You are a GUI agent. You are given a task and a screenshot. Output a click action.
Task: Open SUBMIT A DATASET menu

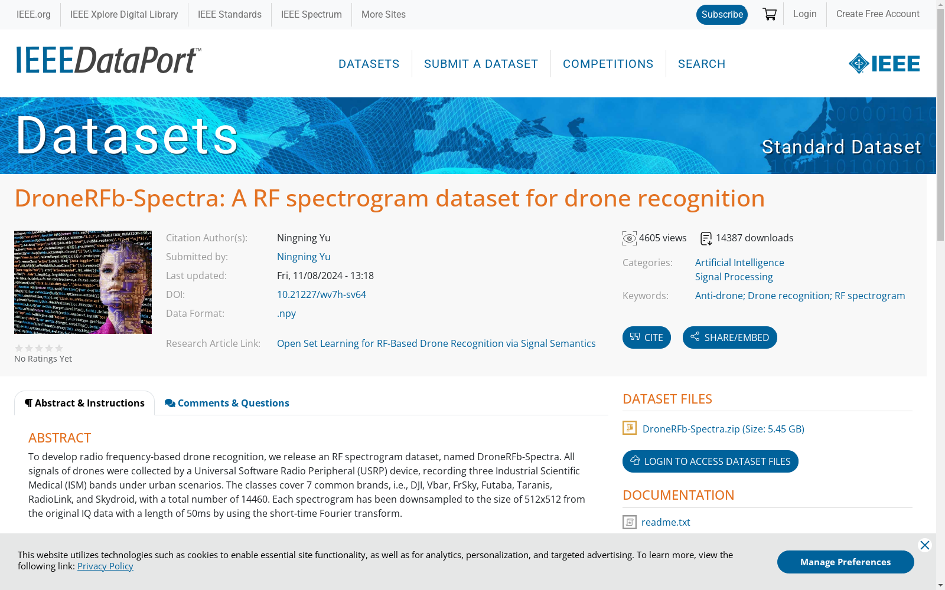click(481, 64)
